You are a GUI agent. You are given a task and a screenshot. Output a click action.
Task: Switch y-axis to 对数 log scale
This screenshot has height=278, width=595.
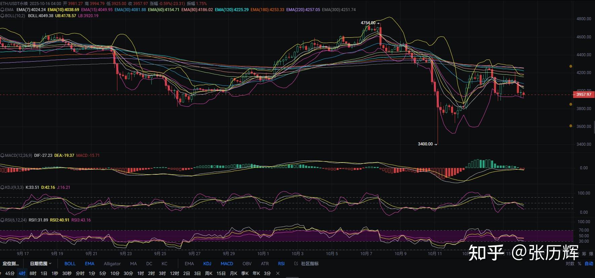[x=570, y=264]
